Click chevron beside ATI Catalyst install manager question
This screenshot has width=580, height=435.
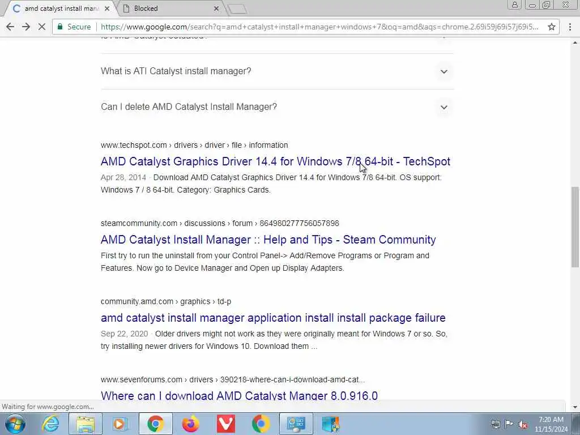pos(444,71)
